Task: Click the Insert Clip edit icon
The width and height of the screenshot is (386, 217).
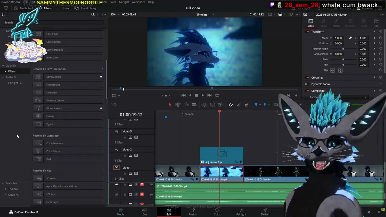Action: coord(204,105)
